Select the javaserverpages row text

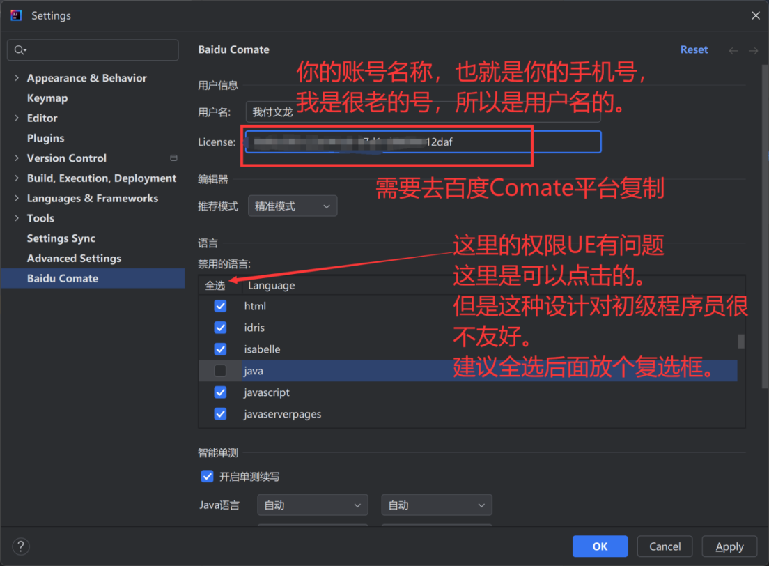pos(283,414)
